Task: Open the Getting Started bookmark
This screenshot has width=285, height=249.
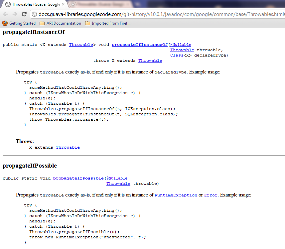Action: [22, 23]
